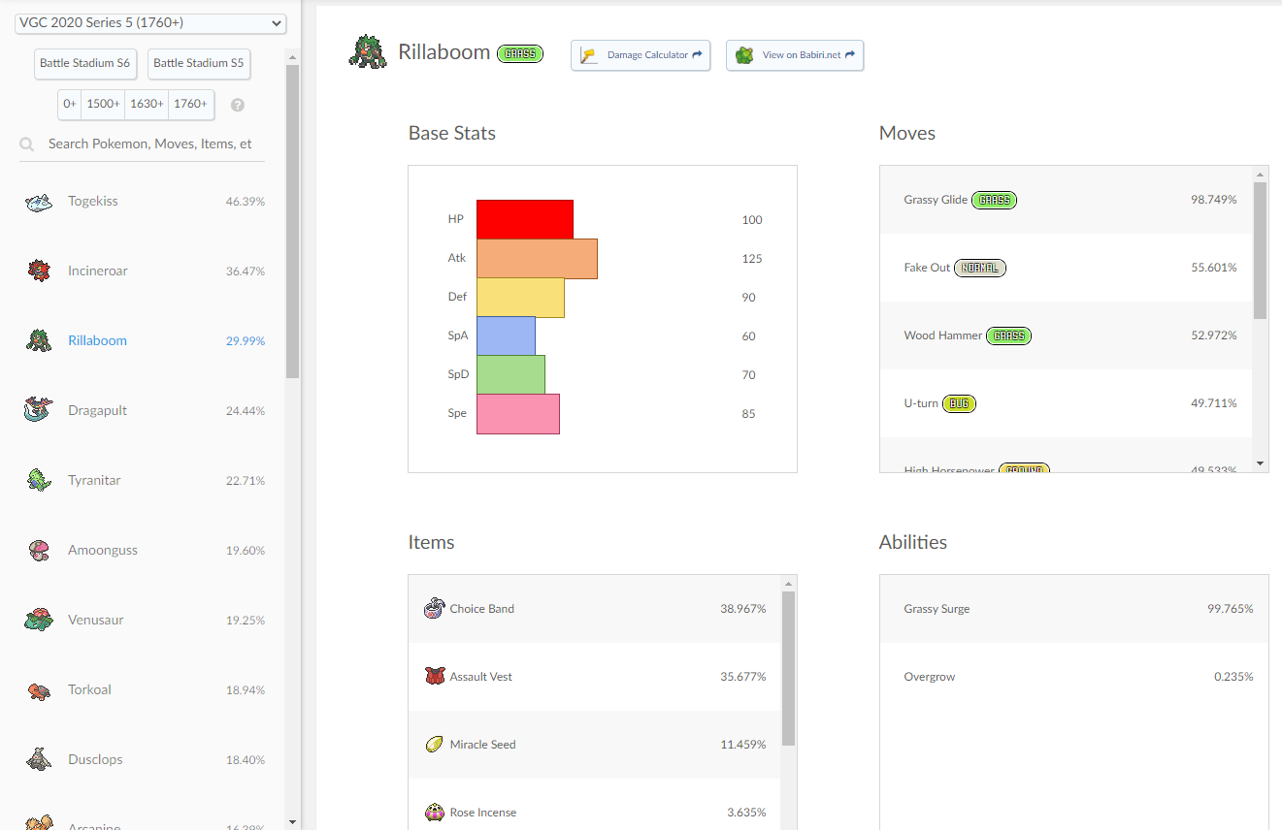Select Amoonguss in the Pokemon list
The height and width of the screenshot is (830, 1282).
tap(145, 551)
